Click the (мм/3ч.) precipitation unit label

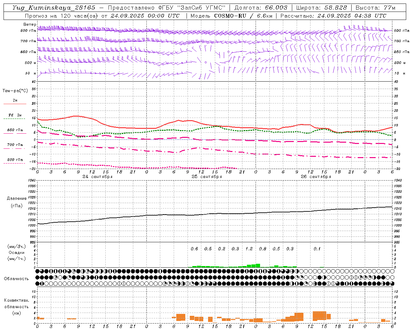[x=16, y=246]
